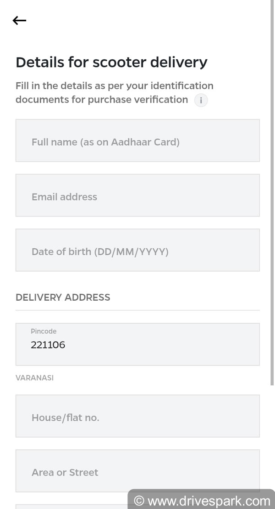Edit the pincode value 221106
Screen dimensions: 275x509
pyautogui.click(x=48, y=345)
